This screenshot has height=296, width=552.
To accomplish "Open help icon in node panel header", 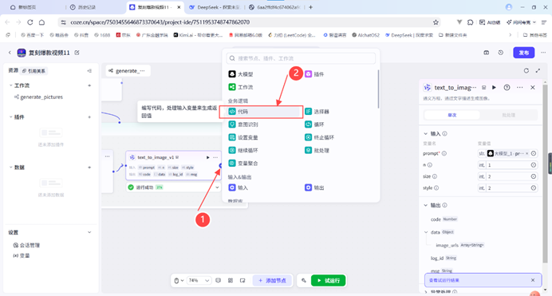I will click(x=507, y=87).
